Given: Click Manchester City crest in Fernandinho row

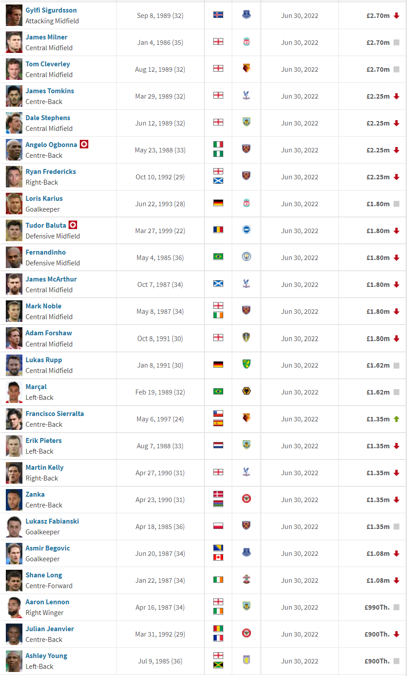Looking at the screenshot, I should [x=246, y=257].
